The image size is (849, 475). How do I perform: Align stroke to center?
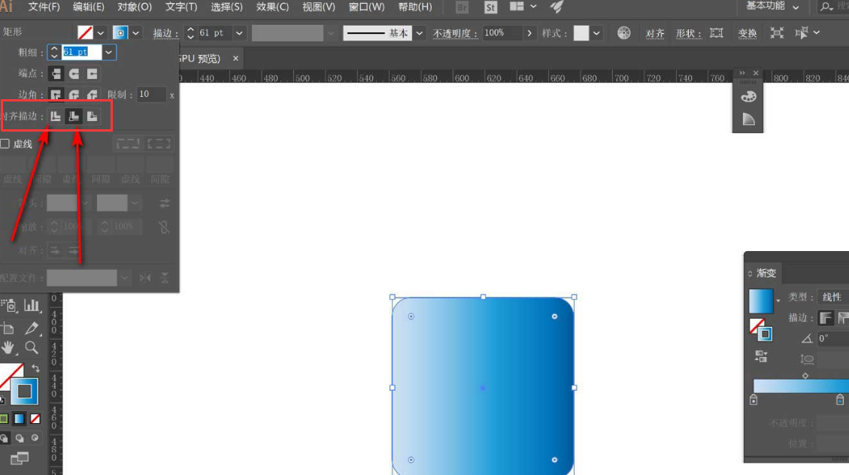[56, 116]
